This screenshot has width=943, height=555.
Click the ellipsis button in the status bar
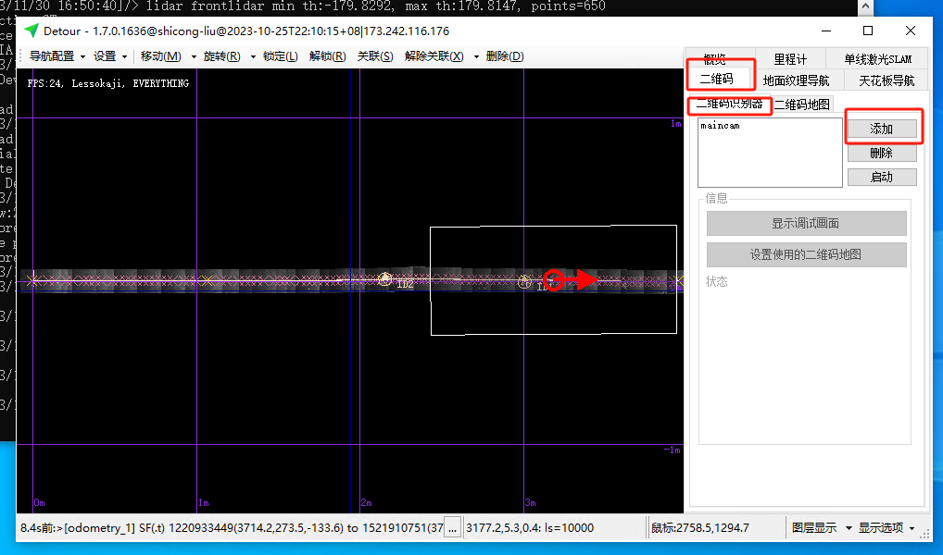[452, 528]
